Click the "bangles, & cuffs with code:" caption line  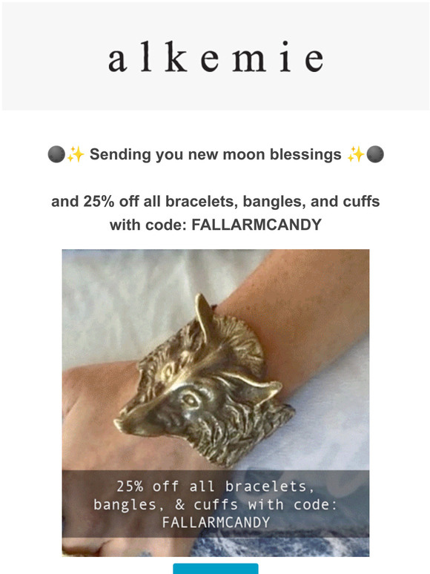pyautogui.click(x=216, y=505)
